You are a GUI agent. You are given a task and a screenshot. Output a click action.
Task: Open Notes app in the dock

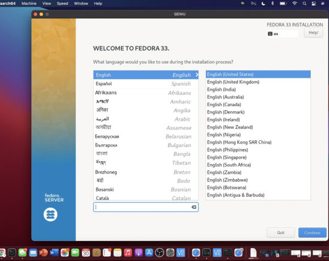pyautogui.click(x=117, y=252)
